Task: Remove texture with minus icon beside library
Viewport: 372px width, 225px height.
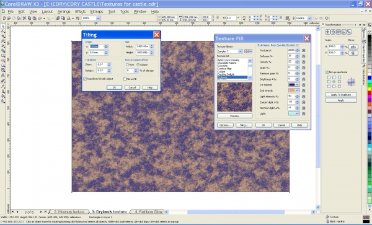Action: click(x=250, y=51)
